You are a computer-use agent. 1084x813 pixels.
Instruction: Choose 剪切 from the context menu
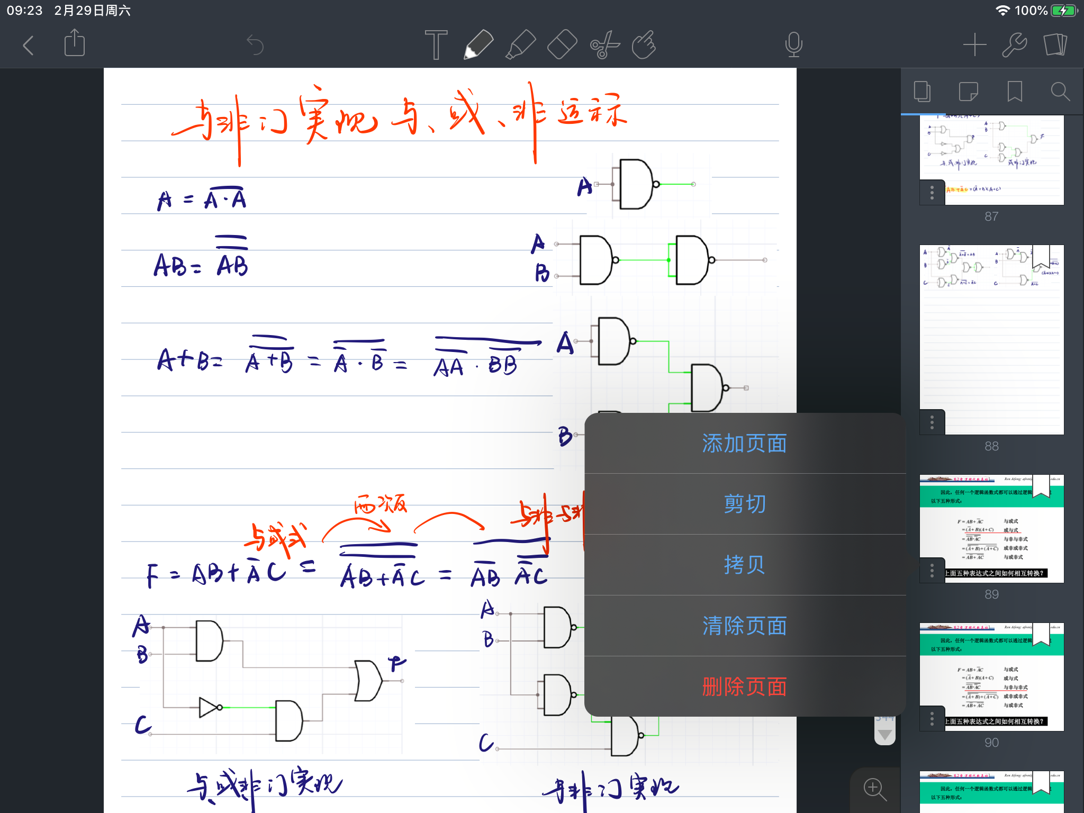pyautogui.click(x=744, y=504)
